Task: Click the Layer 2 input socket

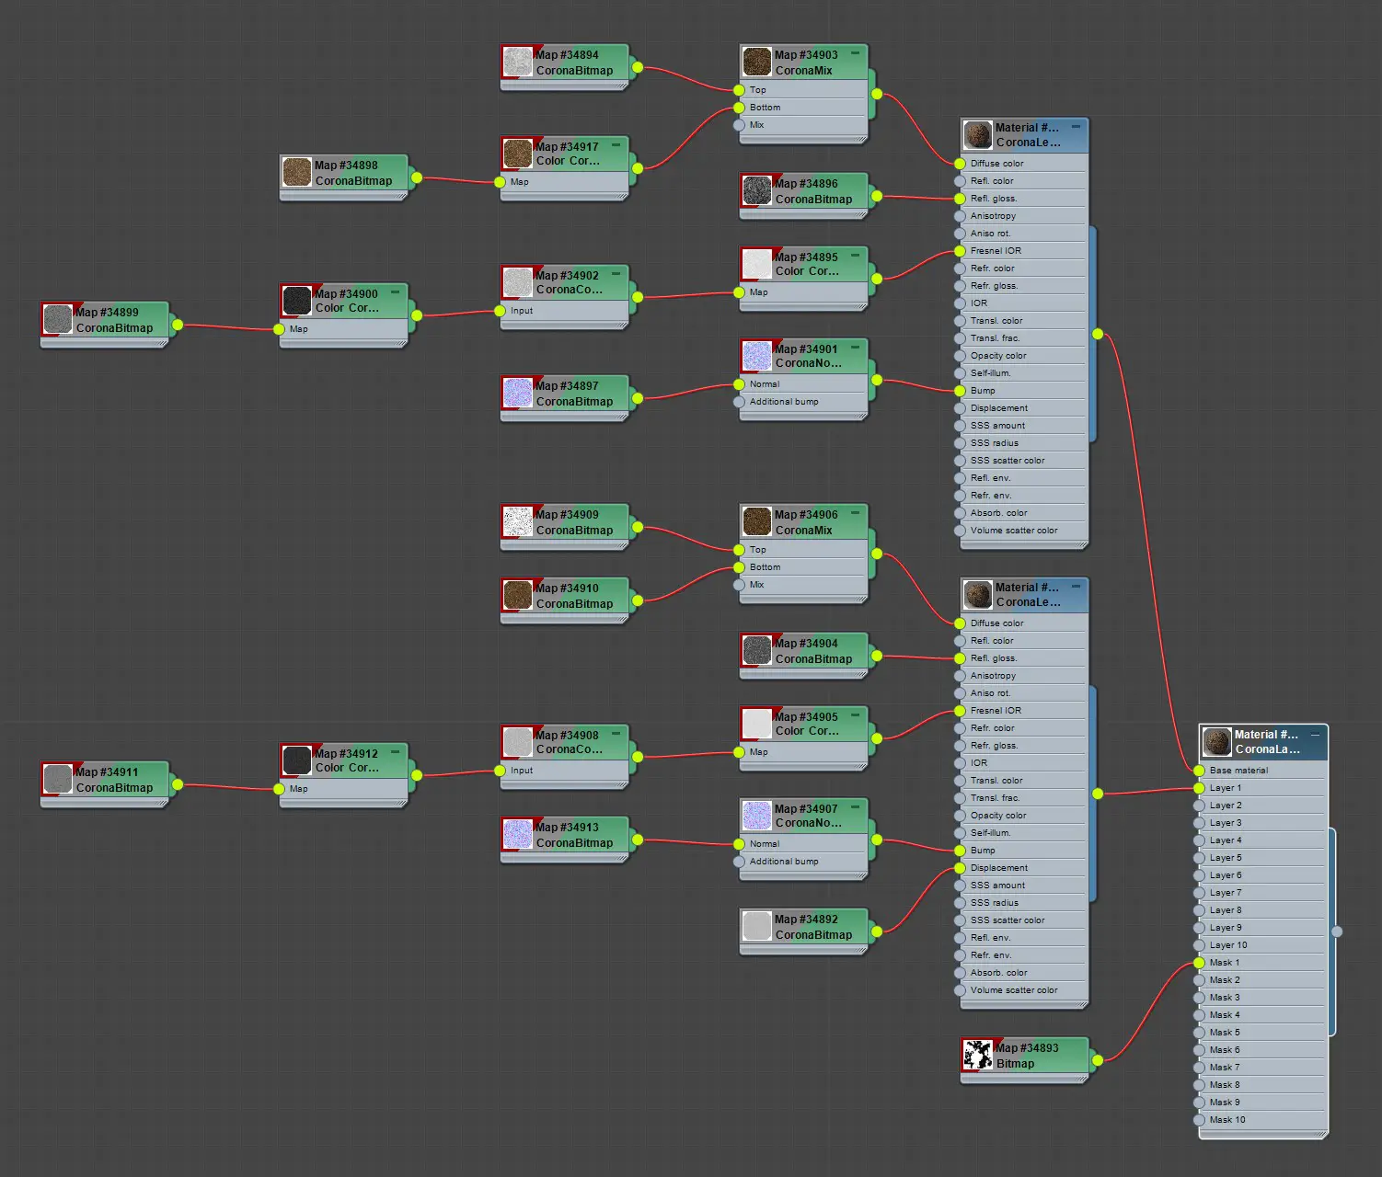Action: 1199,806
